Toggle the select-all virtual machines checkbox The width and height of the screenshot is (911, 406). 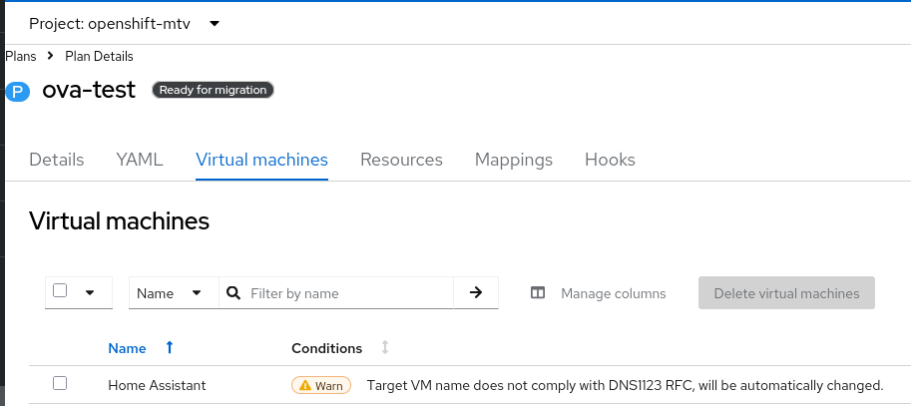[x=60, y=291]
